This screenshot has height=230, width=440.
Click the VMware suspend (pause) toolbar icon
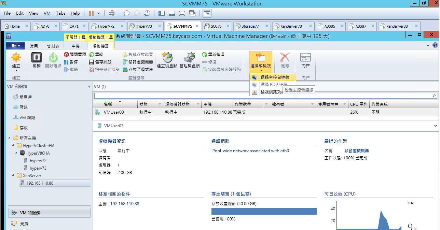point(91,13)
